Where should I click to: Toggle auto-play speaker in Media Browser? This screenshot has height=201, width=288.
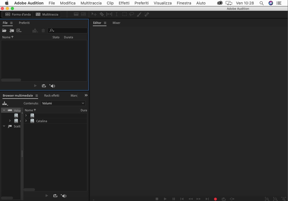64,196
